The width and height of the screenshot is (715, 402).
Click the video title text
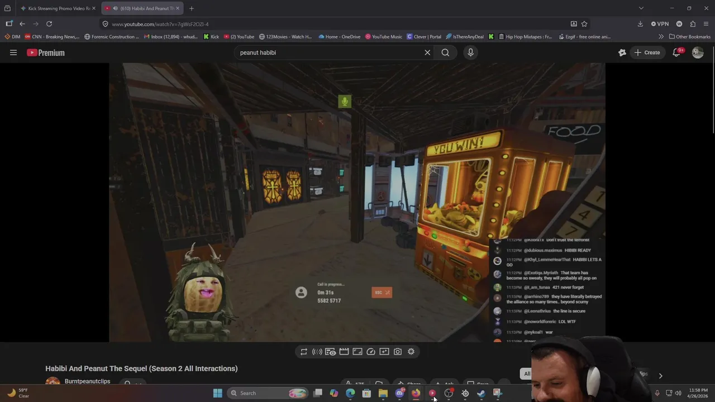pyautogui.click(x=141, y=368)
